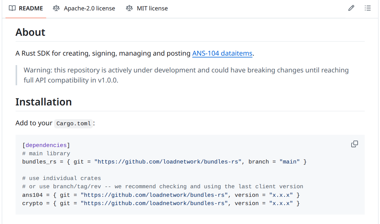Click the bundles_rs dependency line
This screenshot has height=224, width=380.
click(x=164, y=162)
